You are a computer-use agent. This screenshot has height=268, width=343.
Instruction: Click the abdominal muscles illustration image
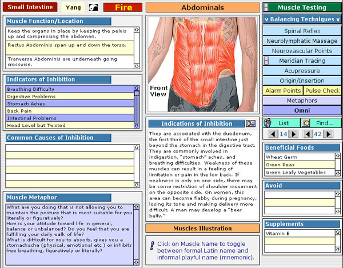(202, 64)
